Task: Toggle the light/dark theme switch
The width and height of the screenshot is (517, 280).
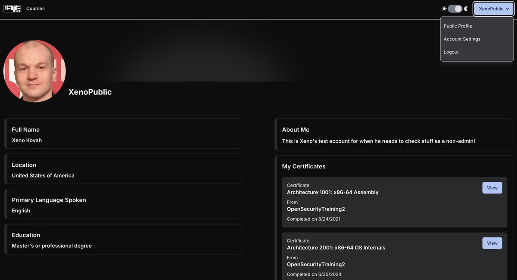Action: pyautogui.click(x=455, y=9)
